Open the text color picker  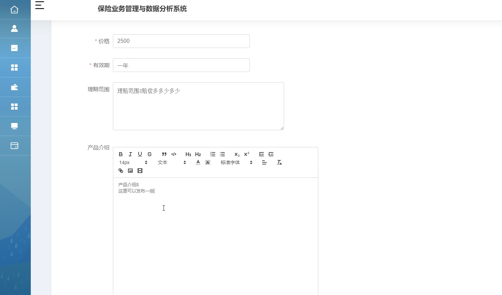(198, 162)
